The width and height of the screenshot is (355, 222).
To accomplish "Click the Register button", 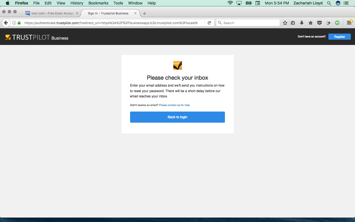I will tap(339, 37).
